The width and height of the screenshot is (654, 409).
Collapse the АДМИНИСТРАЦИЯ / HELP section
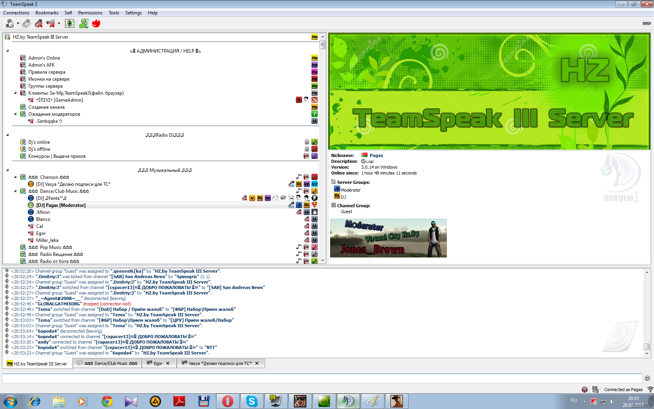pos(7,51)
